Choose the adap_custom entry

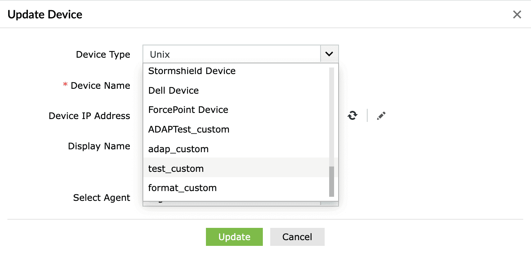[x=179, y=149]
